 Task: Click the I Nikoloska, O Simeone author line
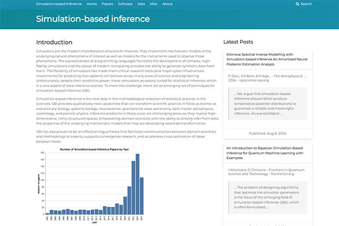[266, 172]
